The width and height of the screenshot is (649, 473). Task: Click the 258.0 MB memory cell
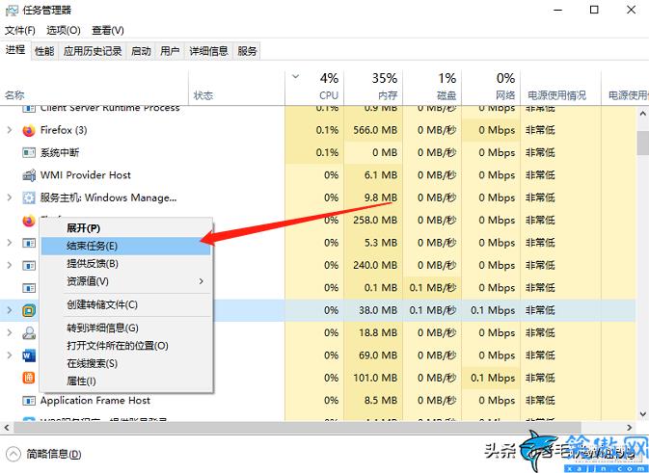(x=373, y=221)
